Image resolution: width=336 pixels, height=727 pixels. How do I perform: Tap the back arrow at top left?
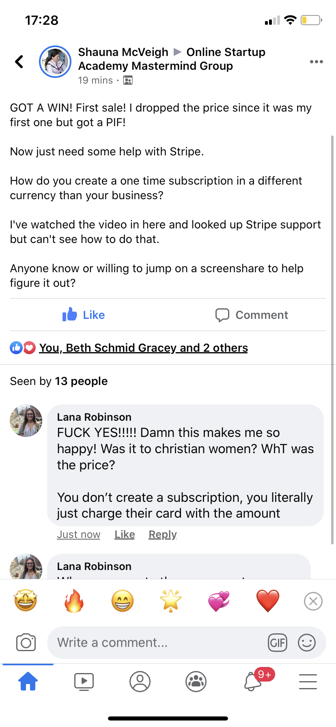coord(19,62)
